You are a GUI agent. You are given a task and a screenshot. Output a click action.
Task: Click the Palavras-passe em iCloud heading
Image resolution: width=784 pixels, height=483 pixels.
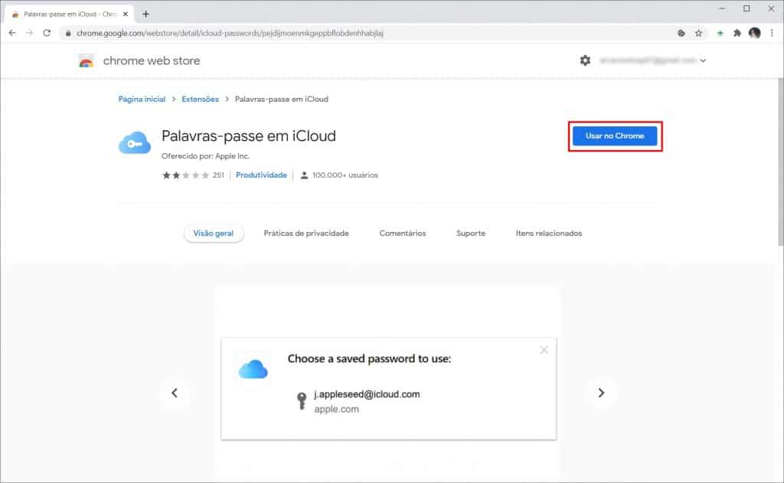(249, 136)
